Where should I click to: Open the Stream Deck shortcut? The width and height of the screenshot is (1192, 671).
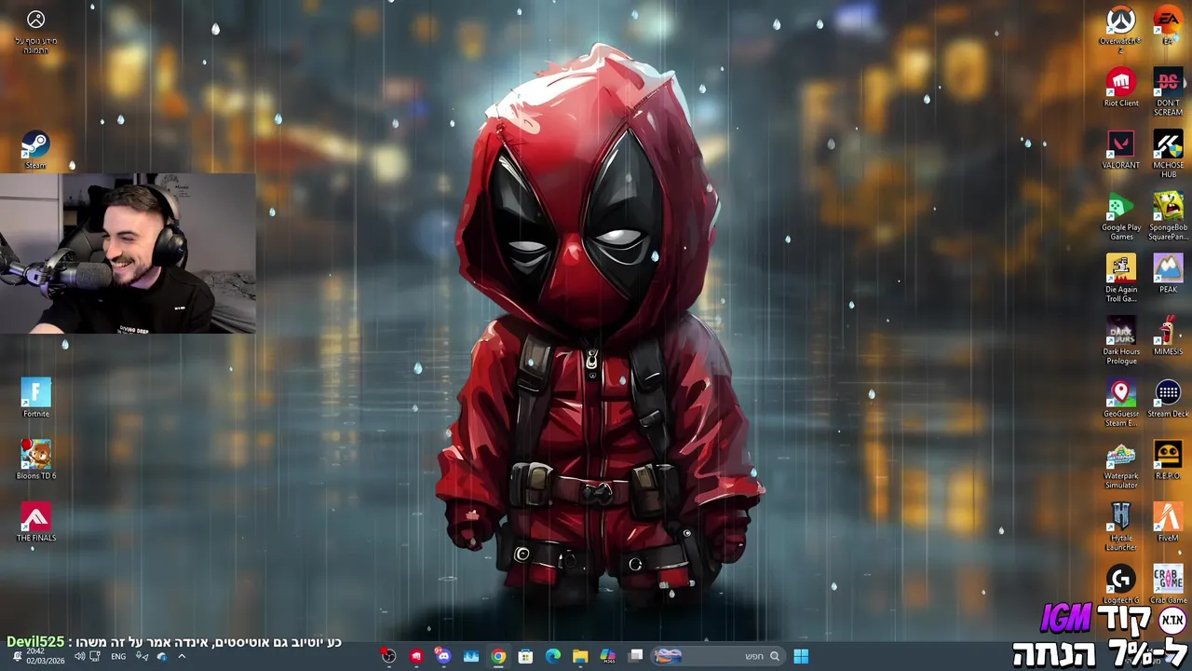[1168, 398]
